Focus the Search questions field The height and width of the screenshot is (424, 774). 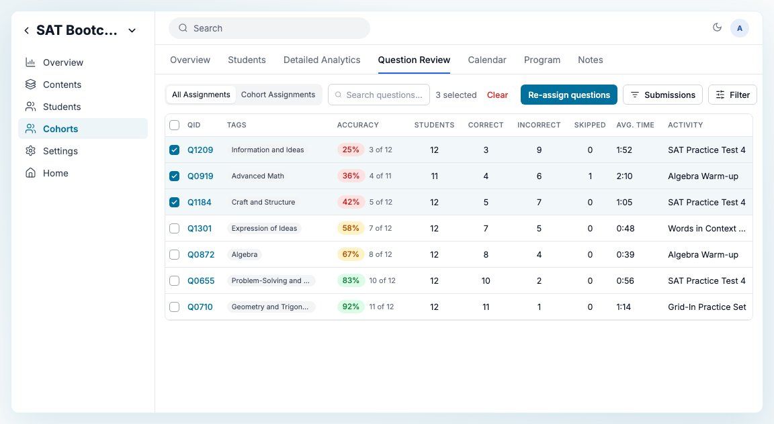379,95
